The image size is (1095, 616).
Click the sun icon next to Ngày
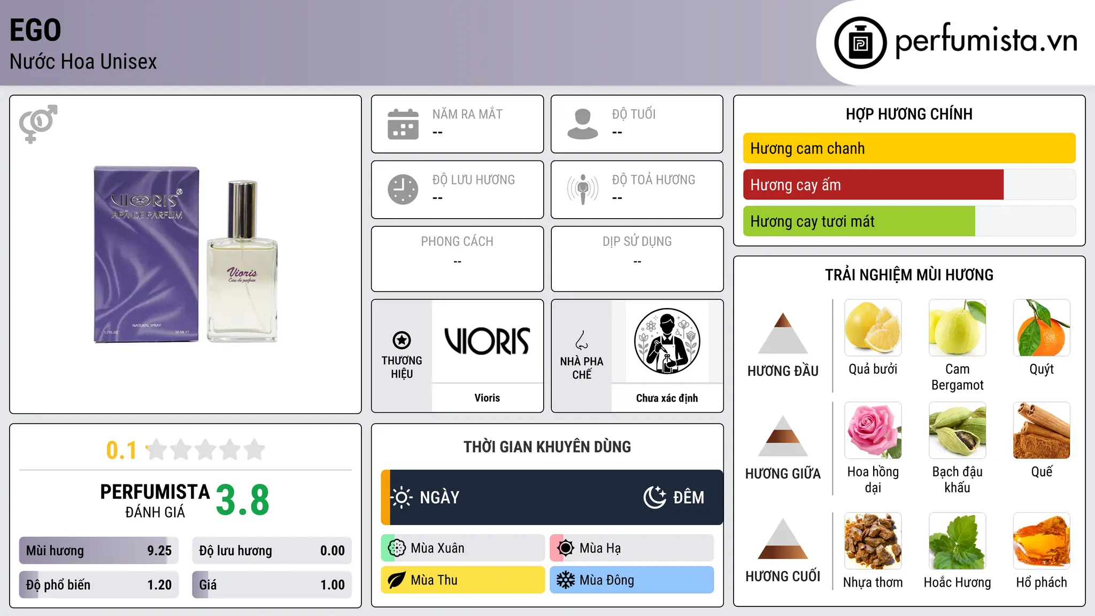pyautogui.click(x=402, y=497)
